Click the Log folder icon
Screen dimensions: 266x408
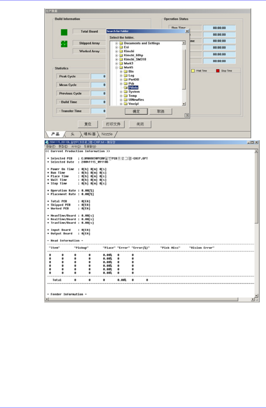[126, 76]
